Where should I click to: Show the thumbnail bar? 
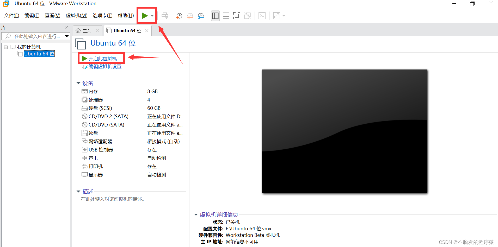226,16
